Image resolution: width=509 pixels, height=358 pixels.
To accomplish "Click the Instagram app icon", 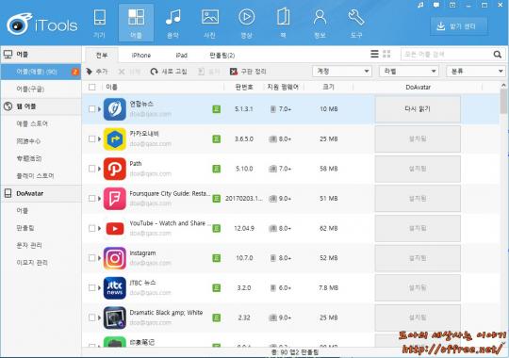I will (x=115, y=258).
